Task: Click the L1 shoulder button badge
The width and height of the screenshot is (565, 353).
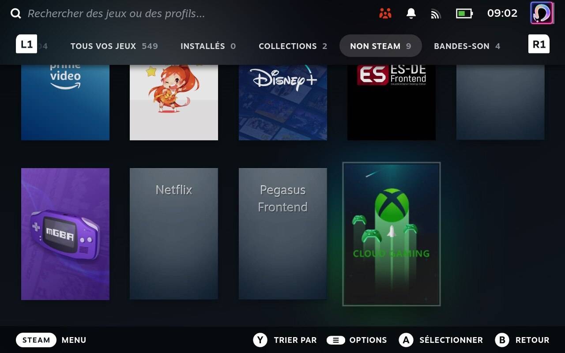Action: pyautogui.click(x=26, y=44)
